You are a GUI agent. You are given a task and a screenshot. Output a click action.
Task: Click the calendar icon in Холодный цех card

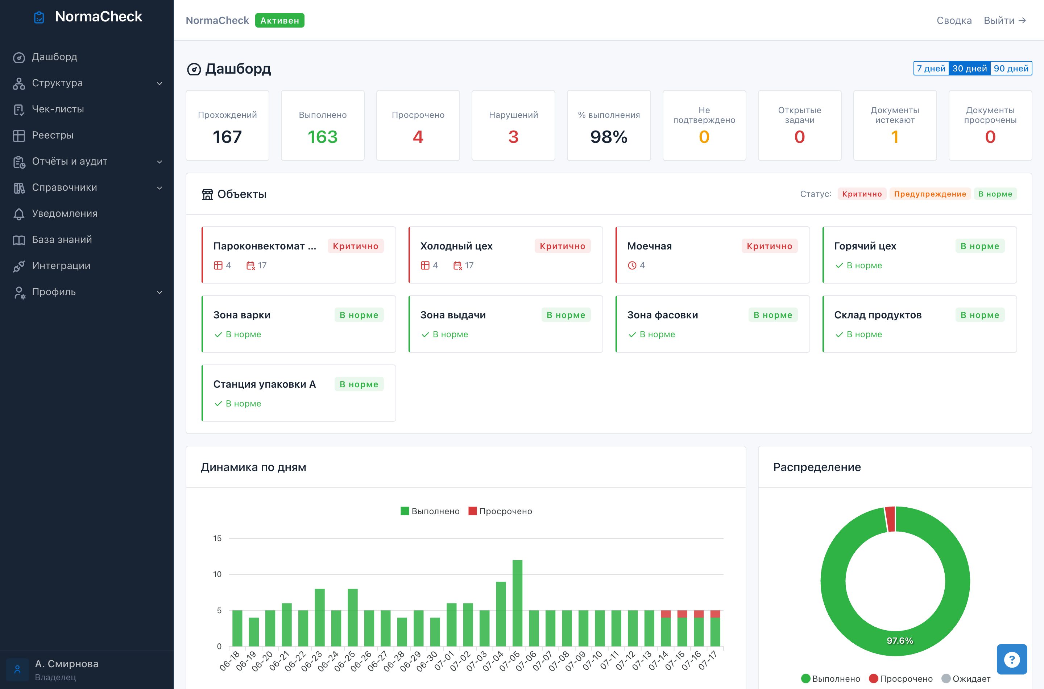click(x=457, y=265)
